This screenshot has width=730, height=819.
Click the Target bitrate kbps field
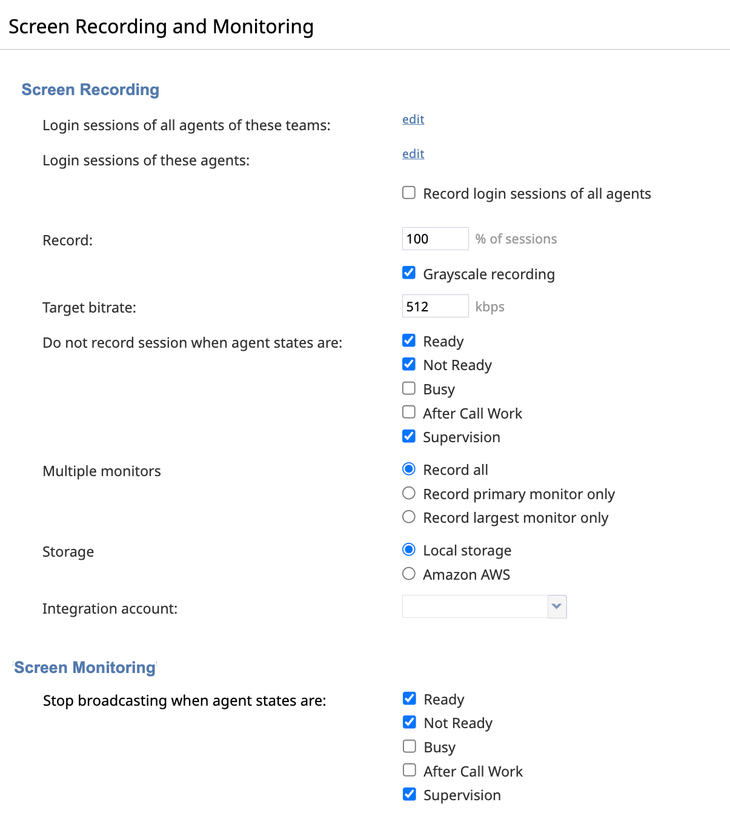tap(434, 307)
